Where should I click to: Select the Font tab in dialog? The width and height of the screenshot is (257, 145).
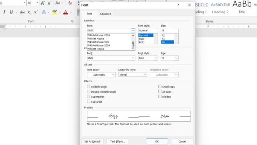click(89, 14)
